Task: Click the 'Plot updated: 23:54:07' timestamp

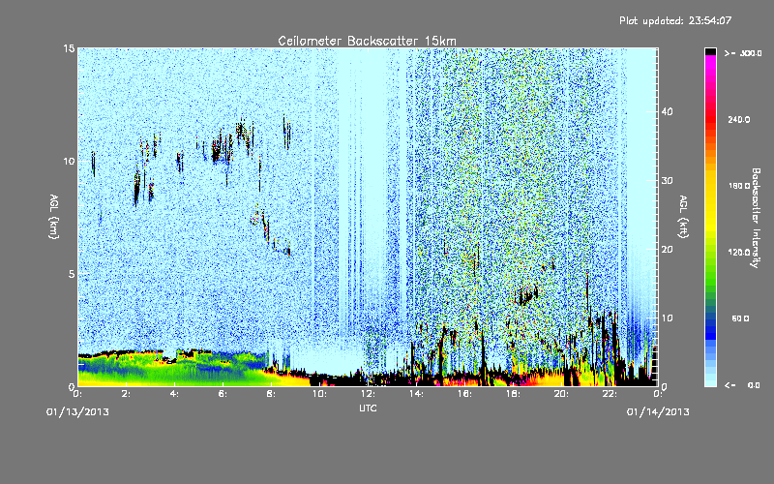Action: tap(675, 20)
